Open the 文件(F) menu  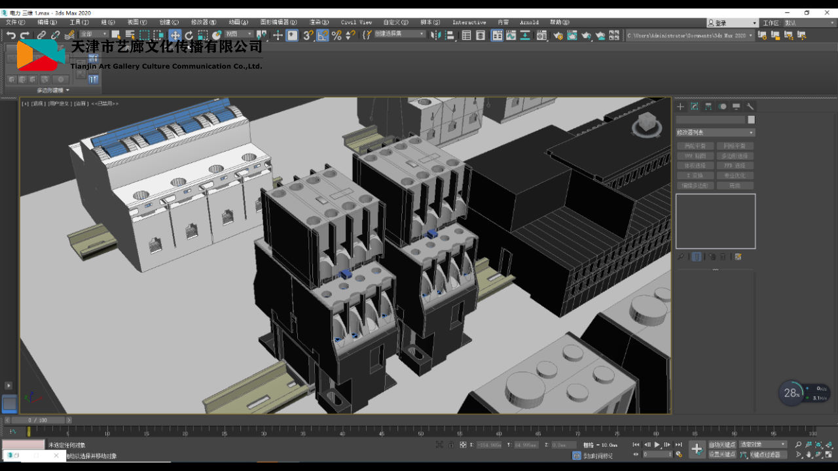click(x=16, y=22)
